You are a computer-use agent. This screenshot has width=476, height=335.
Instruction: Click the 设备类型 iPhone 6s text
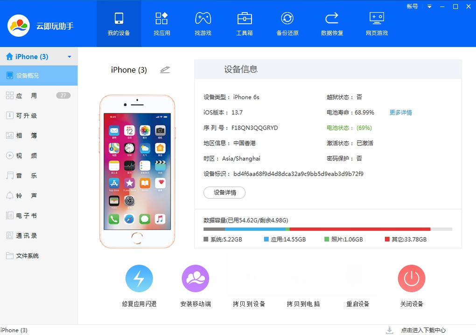231,97
